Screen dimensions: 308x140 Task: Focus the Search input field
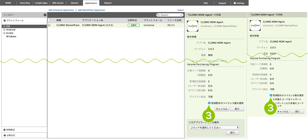[170, 15]
